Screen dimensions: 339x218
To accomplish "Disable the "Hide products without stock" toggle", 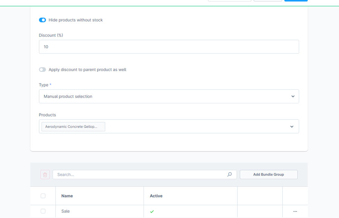I will (x=42, y=20).
